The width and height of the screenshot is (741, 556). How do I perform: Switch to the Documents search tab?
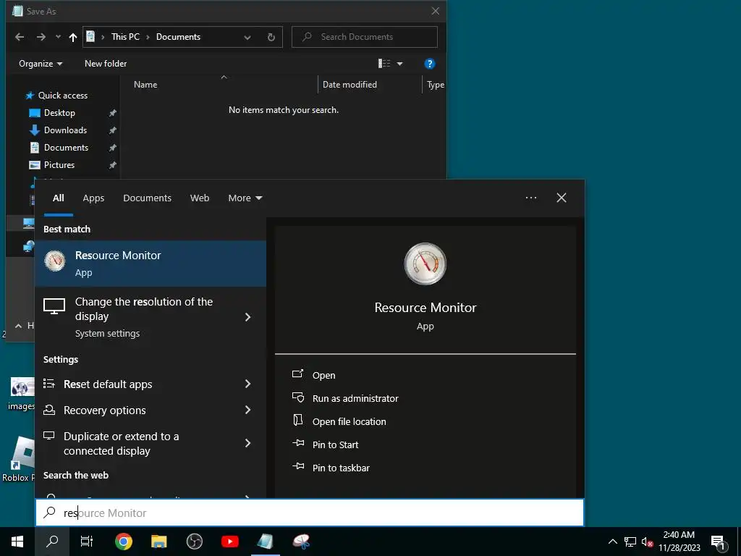click(147, 198)
